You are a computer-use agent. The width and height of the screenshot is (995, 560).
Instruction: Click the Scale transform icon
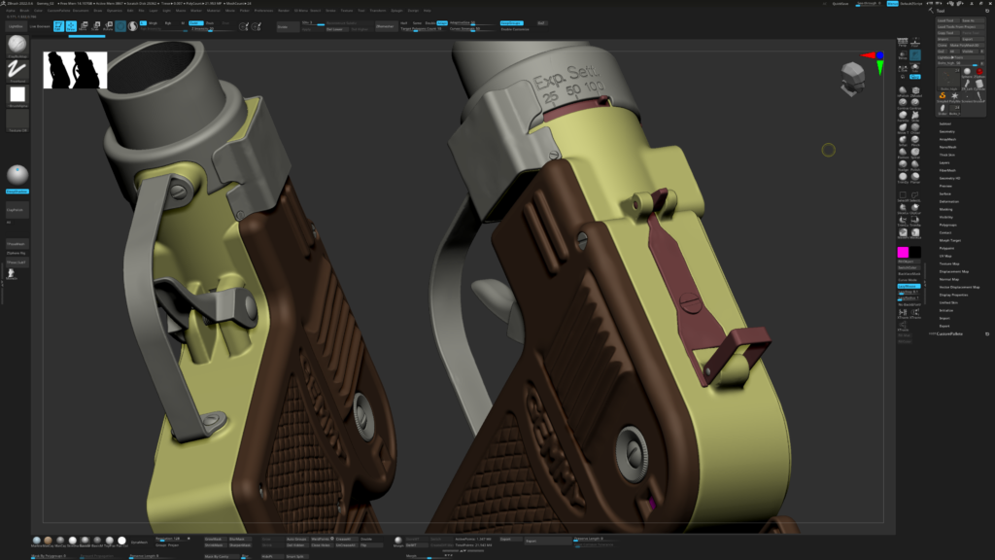click(96, 26)
